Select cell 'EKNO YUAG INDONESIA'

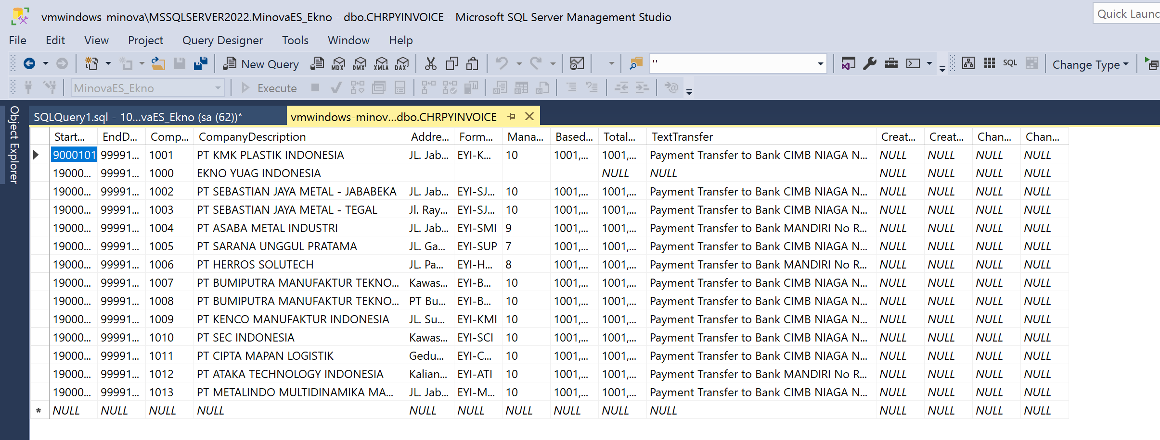click(x=300, y=173)
